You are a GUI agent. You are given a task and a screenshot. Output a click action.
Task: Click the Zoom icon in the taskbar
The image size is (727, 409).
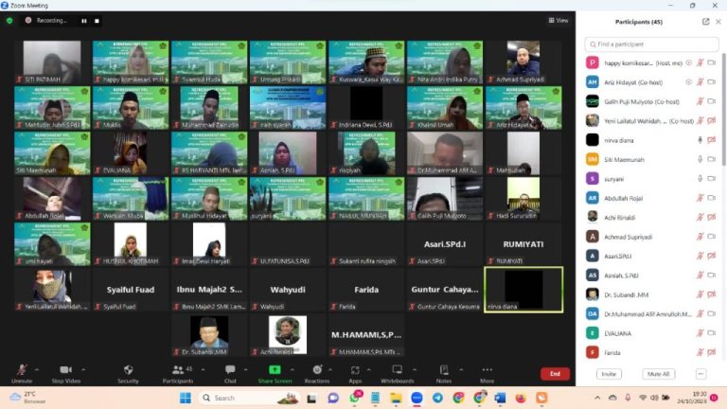[417, 398]
